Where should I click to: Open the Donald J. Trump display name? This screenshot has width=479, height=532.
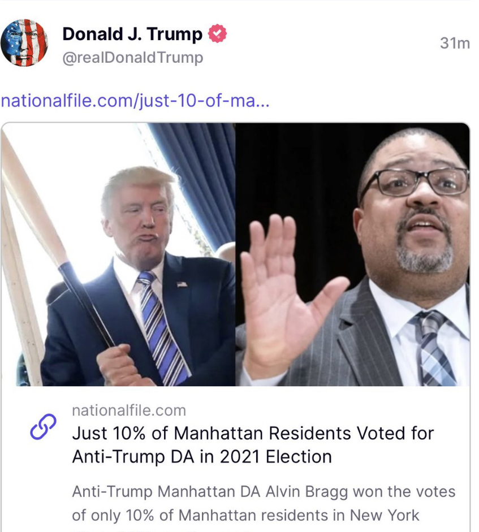pos(132,34)
